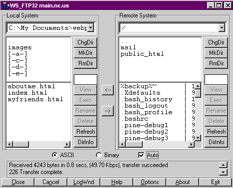The width and height of the screenshot is (233, 188).
Task: Select the [-c-] drive entry
Action: pyautogui.click(x=17, y=60)
